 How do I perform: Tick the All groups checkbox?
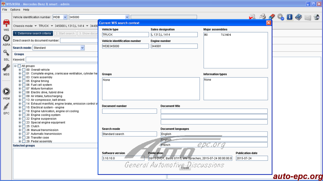(x=19, y=66)
